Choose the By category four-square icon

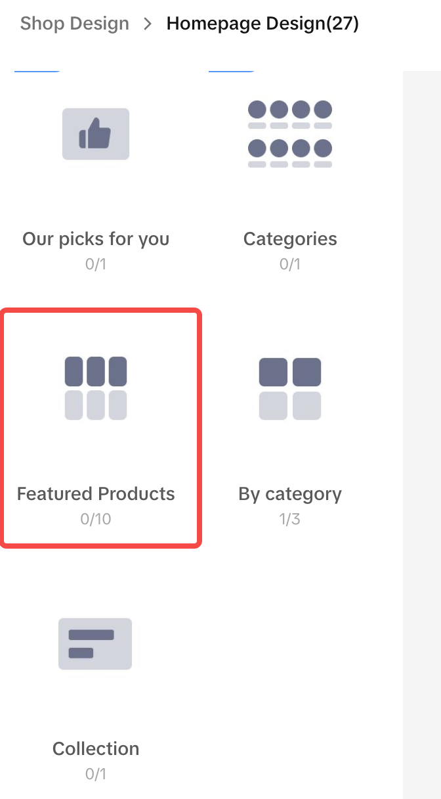(289, 388)
